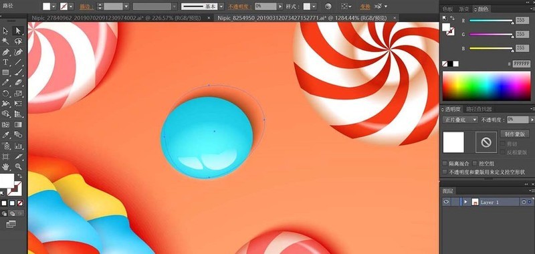This screenshot has height=254, width=535.
Task: Expand Layer 1 disclosure triangle
Action: (465, 202)
